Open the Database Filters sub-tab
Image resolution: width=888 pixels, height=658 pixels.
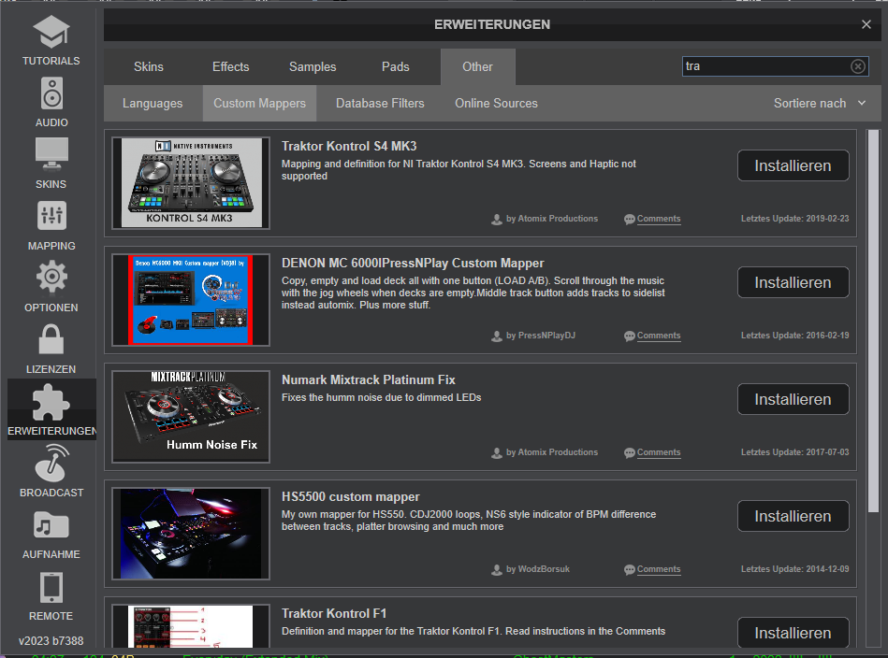click(x=380, y=104)
